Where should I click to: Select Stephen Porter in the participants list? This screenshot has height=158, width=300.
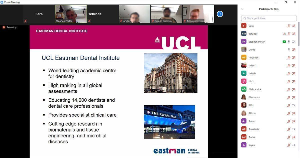pos(256,42)
